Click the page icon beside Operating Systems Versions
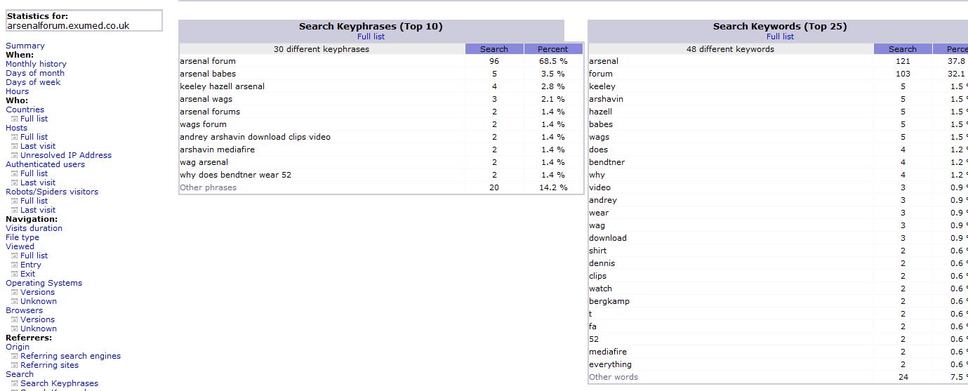The width and height of the screenshot is (968, 391). click(x=15, y=292)
